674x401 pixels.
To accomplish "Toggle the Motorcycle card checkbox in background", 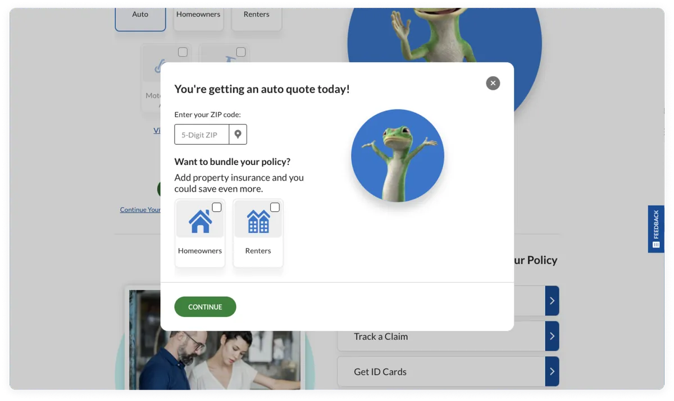I will pyautogui.click(x=183, y=52).
